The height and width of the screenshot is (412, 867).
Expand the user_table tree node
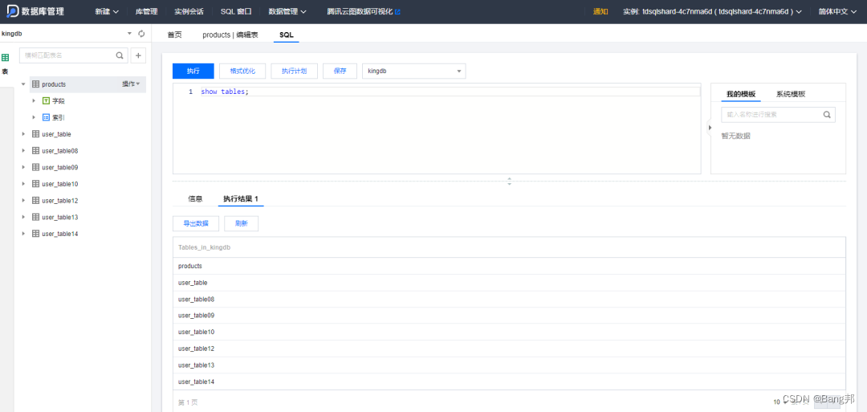click(23, 134)
